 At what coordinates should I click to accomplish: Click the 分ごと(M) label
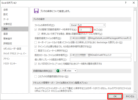pos(98,30)
